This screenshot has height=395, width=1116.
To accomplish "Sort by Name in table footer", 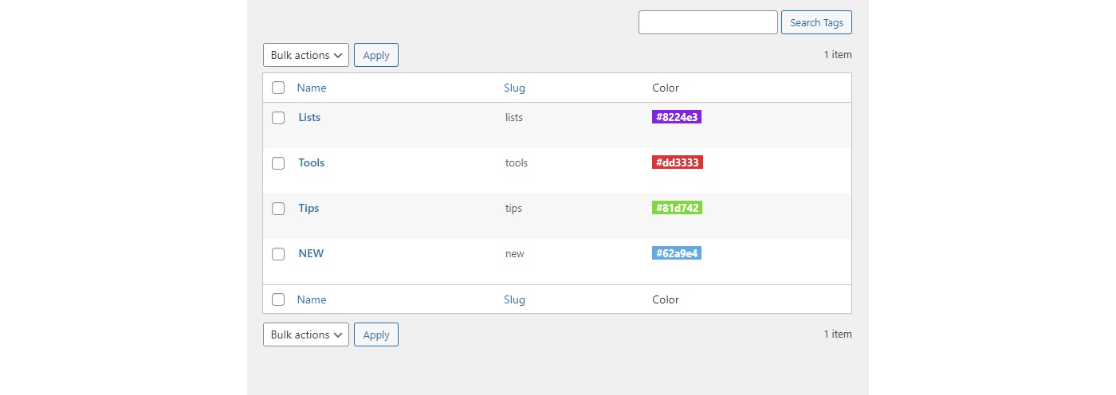I will click(312, 299).
